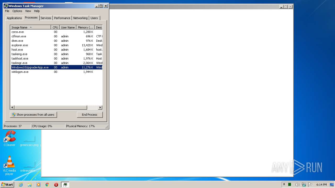Select the greencars.png desktop file
The width and height of the screenshot is (335, 188).
(x=29, y=141)
